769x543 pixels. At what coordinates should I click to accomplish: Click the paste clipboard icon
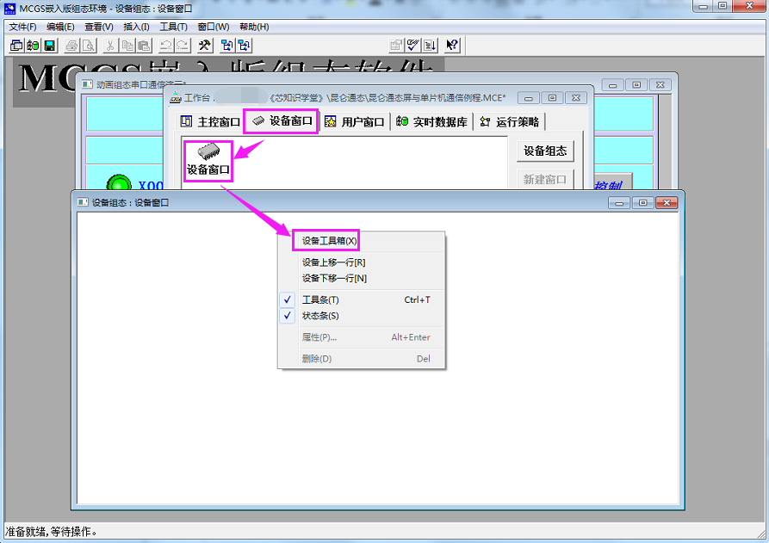(x=144, y=46)
